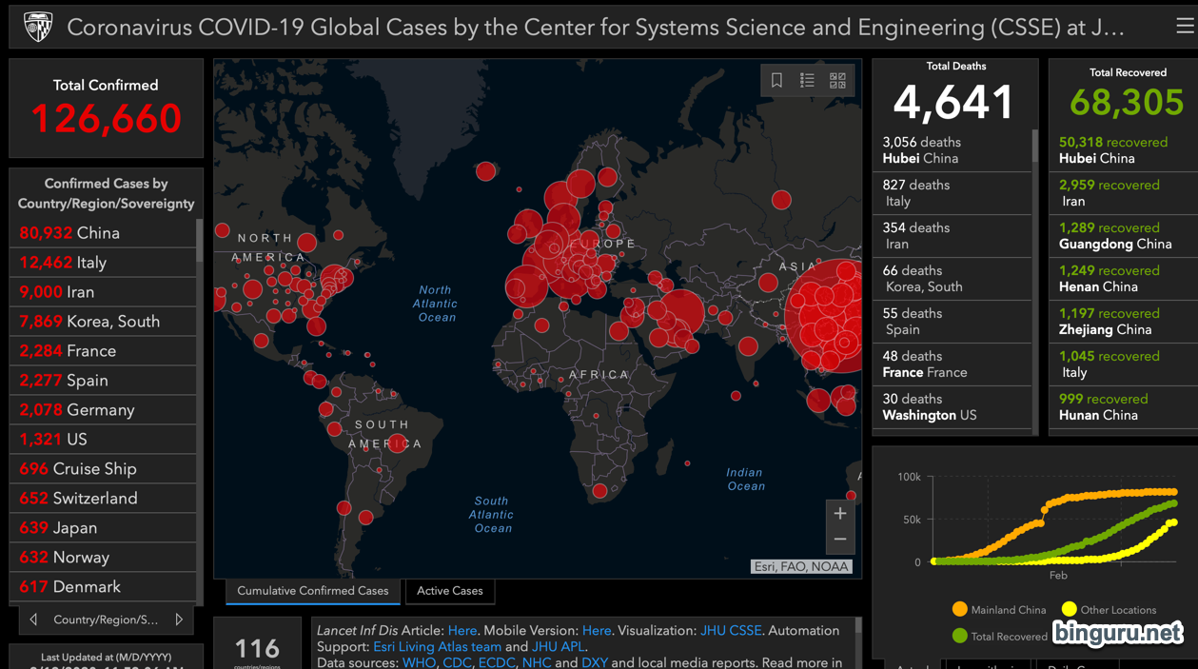Open the hamburger menu in header
The image size is (1198, 669).
click(x=1185, y=27)
